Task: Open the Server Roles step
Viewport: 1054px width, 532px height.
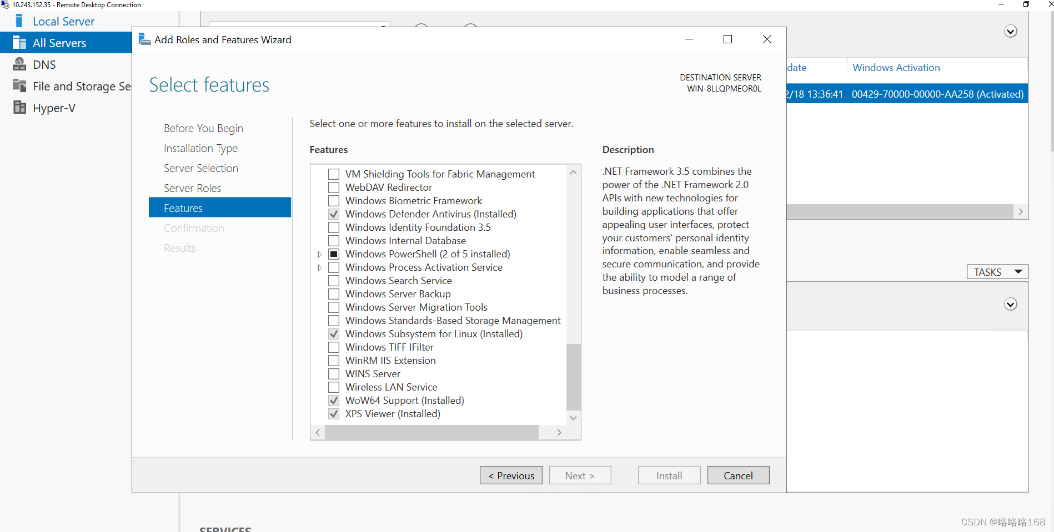Action: click(x=192, y=188)
